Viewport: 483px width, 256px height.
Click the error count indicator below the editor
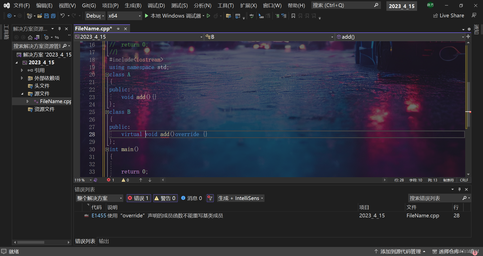click(x=110, y=180)
